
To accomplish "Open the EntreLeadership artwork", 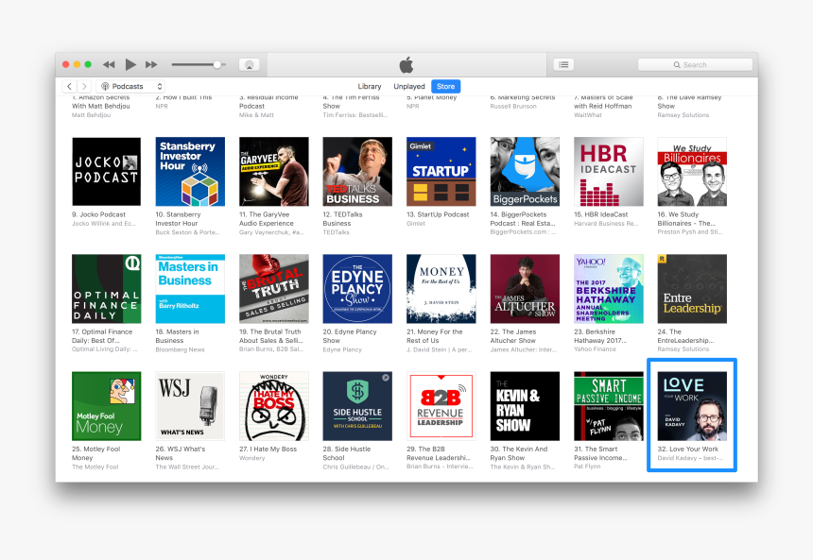I will pyautogui.click(x=692, y=289).
